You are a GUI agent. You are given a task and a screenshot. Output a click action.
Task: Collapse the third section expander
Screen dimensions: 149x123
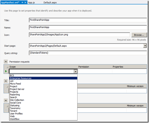tap(6, 100)
